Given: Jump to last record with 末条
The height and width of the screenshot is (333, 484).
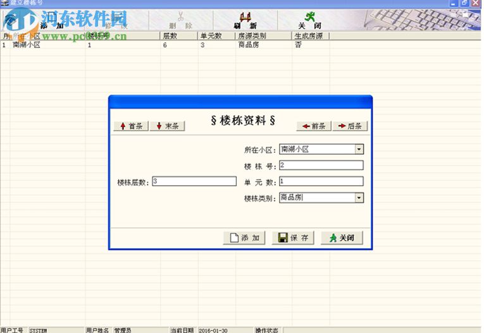Looking at the screenshot, I should point(167,126).
